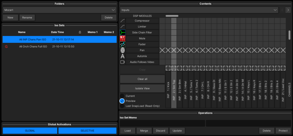Screen dimensions: 293x136
Task: Select the Current radio option
Action: click(x=122, y=96)
